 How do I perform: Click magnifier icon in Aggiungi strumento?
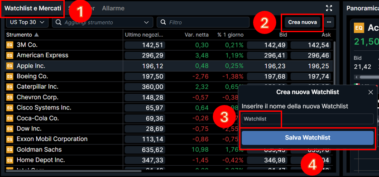coord(58,22)
